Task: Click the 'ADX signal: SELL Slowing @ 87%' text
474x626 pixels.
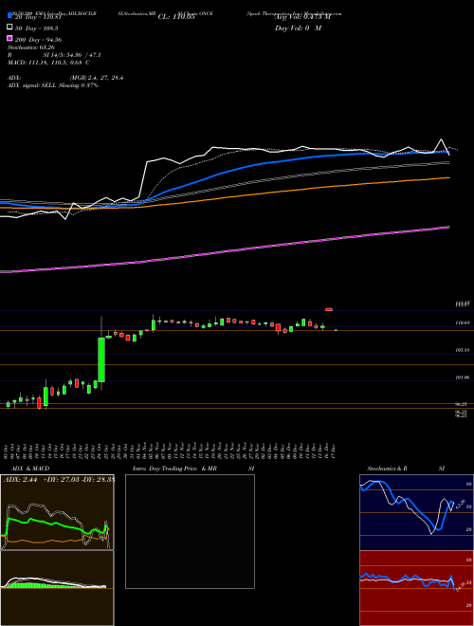Action: point(53,85)
